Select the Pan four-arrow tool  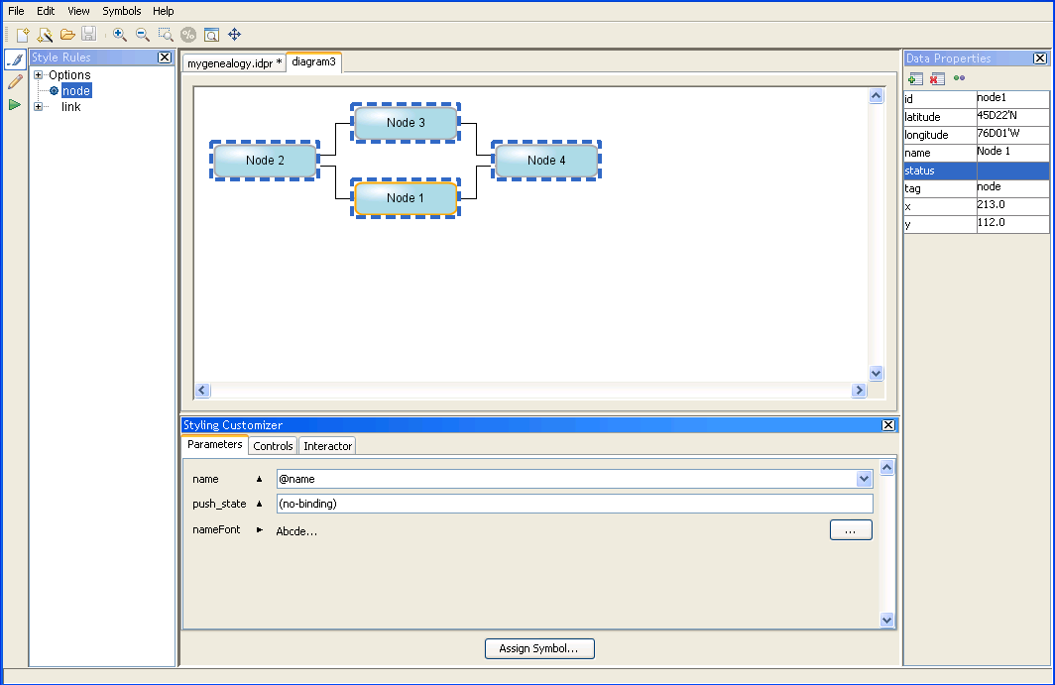(x=235, y=35)
